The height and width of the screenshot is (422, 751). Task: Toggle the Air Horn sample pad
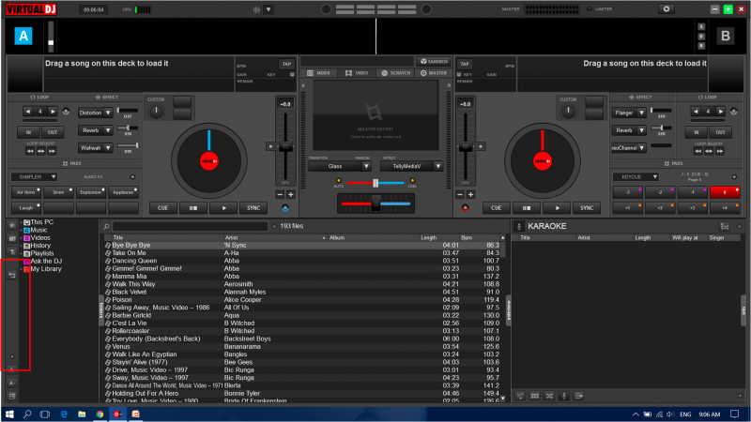click(x=26, y=192)
